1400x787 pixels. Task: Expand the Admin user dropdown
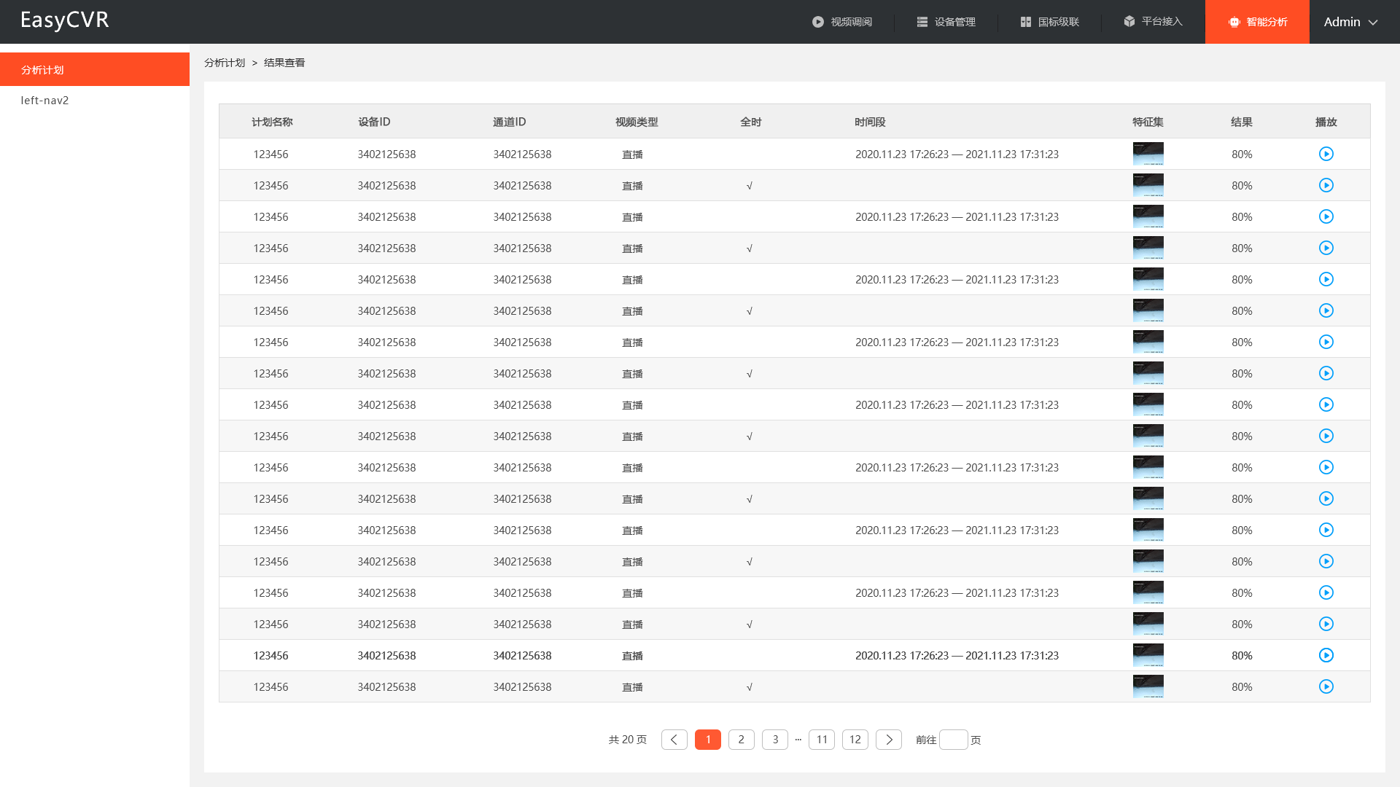[x=1350, y=22]
